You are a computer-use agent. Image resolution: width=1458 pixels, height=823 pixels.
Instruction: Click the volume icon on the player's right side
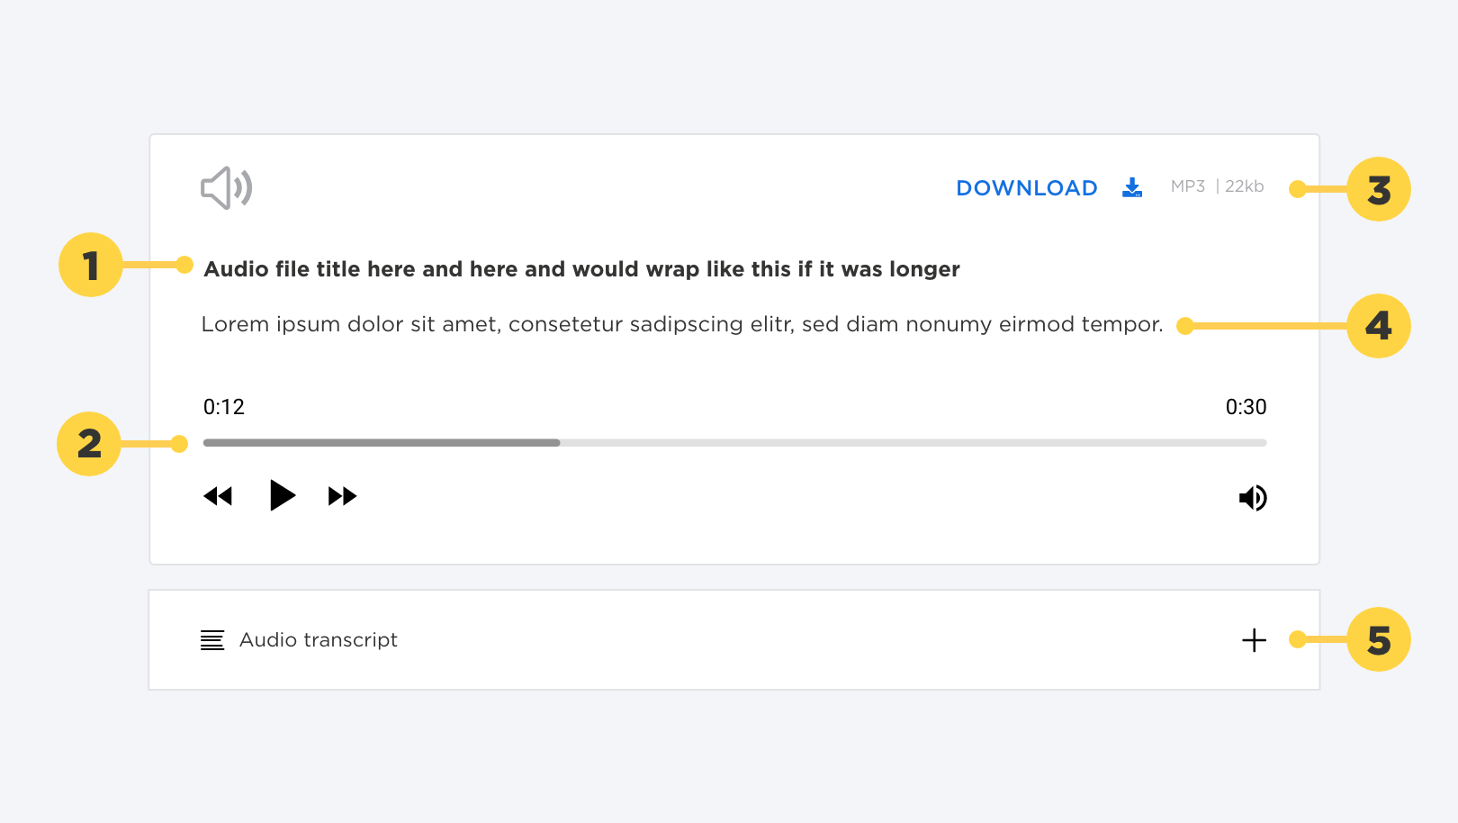1253,497
